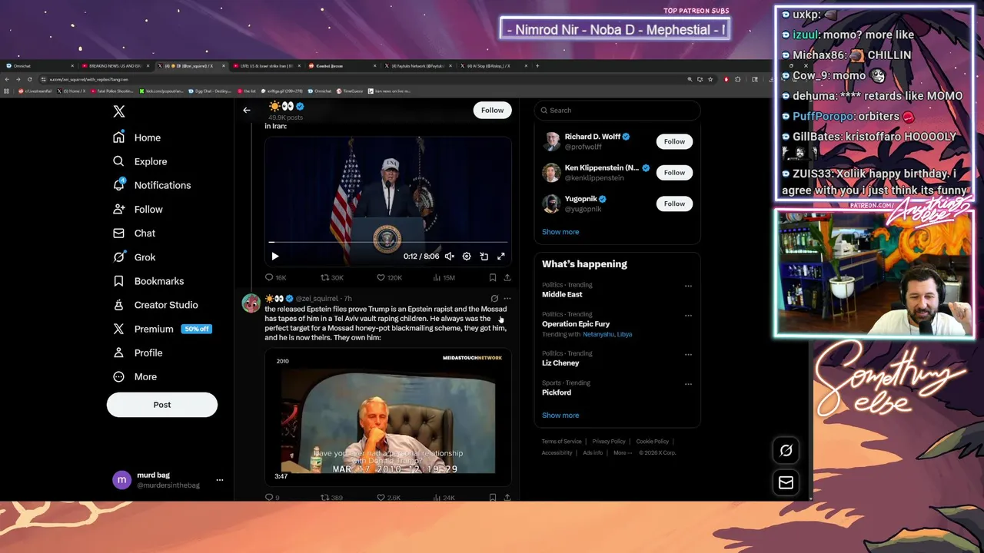Open options dots for Pickford trend
The width and height of the screenshot is (984, 553).
(688, 383)
